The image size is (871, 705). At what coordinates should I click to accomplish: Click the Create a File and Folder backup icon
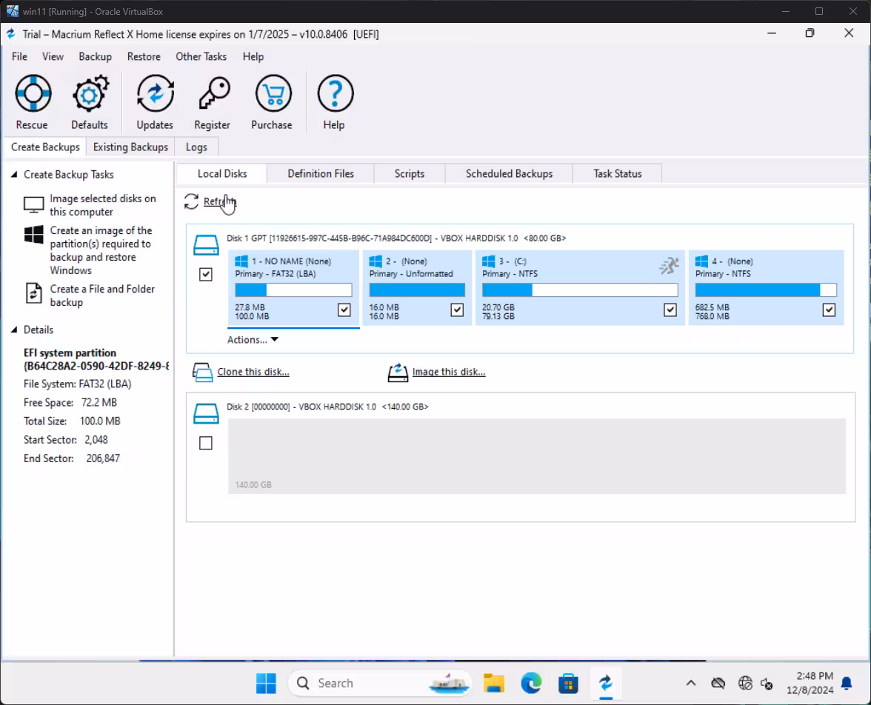click(x=34, y=293)
